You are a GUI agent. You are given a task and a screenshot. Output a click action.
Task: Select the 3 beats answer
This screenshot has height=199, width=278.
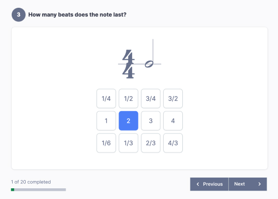coord(151,121)
